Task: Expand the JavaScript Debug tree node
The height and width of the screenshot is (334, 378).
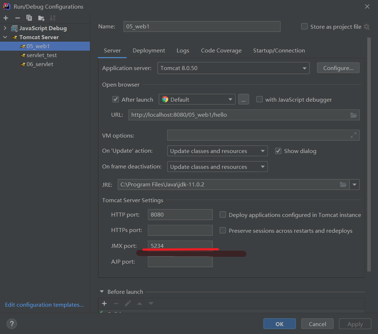Action: [5, 28]
